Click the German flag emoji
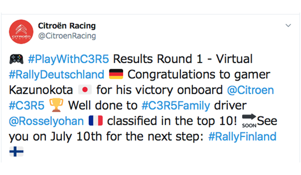Viewport: 301px width, 175px height. (x=116, y=74)
